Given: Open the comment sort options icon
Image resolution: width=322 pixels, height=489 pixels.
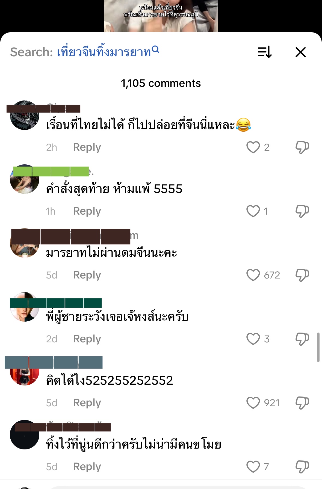Looking at the screenshot, I should pyautogui.click(x=265, y=52).
